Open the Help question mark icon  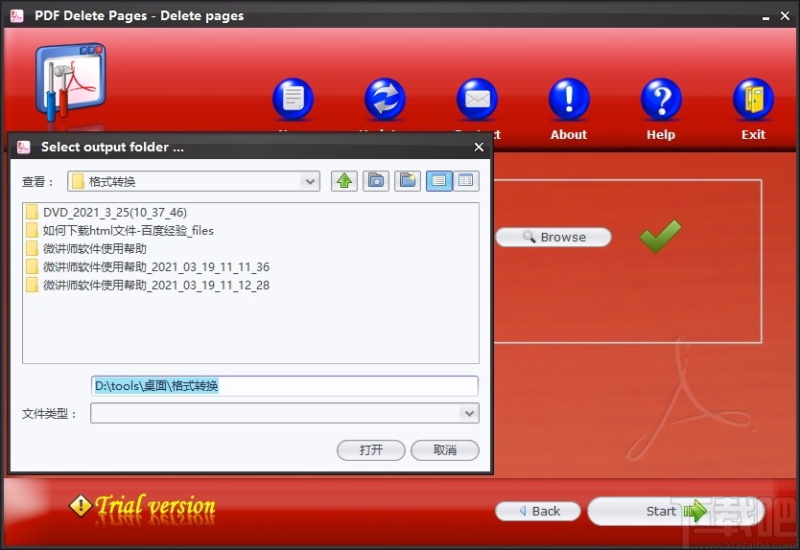pyautogui.click(x=661, y=100)
